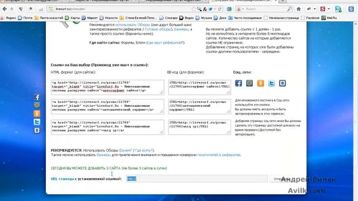Open the Карты bookmark
This screenshot has width=358, height=201.
73,18
